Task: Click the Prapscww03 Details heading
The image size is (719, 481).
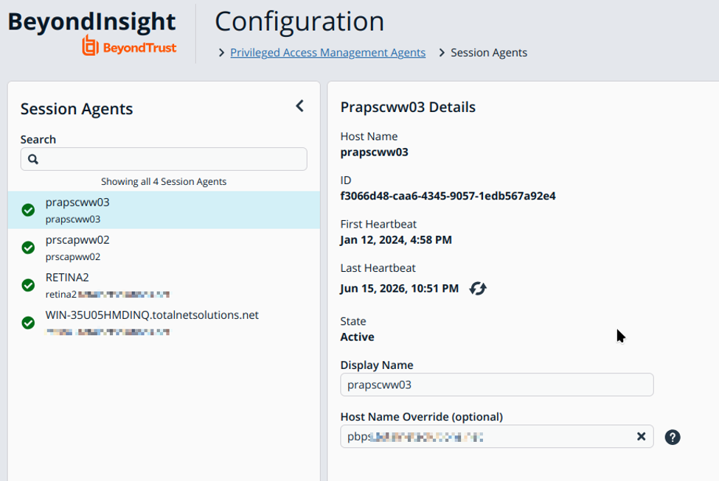Action: tap(408, 108)
